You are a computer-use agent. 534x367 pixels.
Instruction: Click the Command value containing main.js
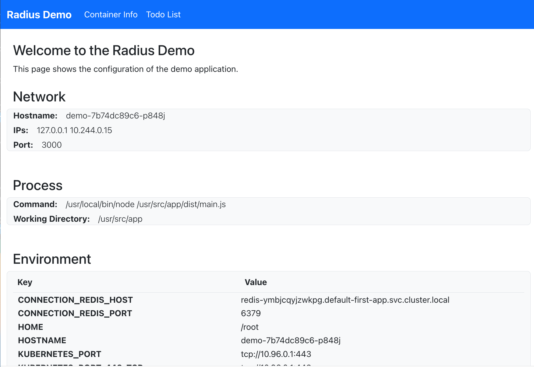click(x=146, y=204)
